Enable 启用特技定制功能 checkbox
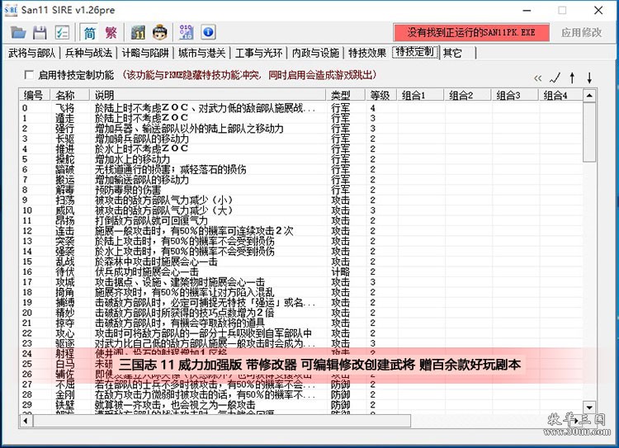 29,74
